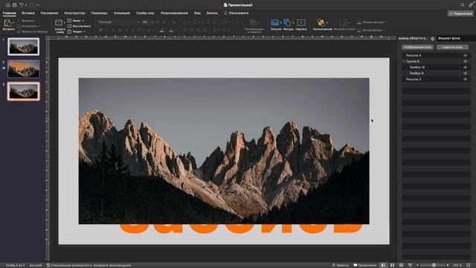Click the font color A swatch
Viewport: 476px width, 268px height.
[171, 30]
